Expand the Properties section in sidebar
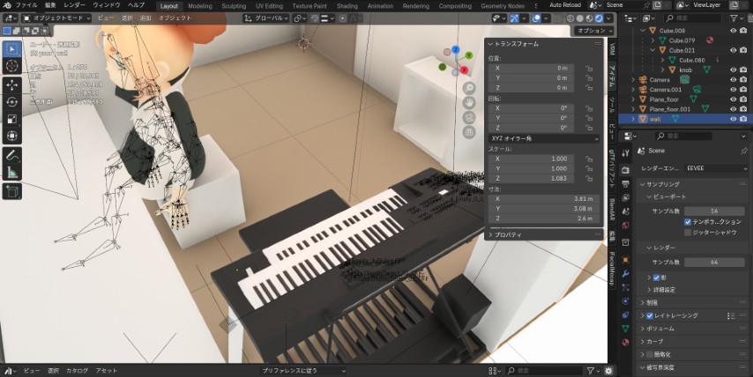Viewport: 753px width, 377px height. tap(507, 234)
